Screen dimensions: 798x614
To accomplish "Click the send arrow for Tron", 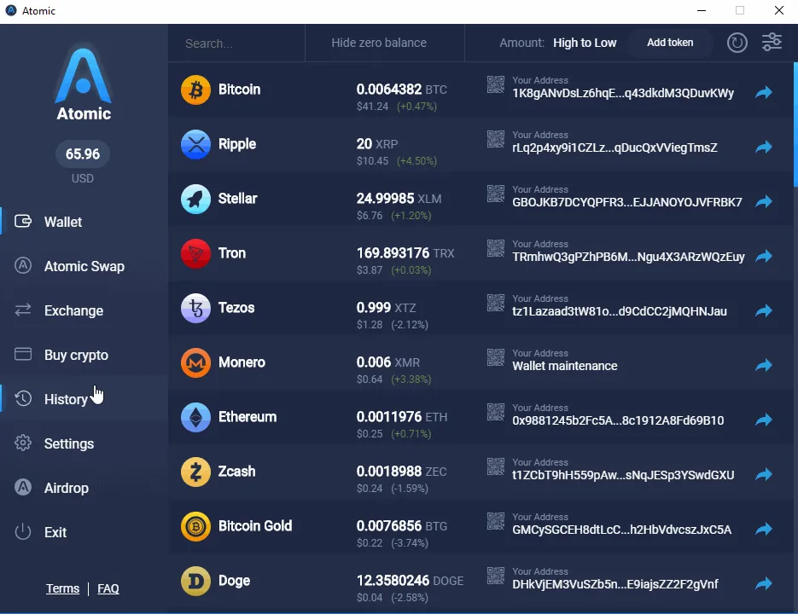I will tap(763, 256).
